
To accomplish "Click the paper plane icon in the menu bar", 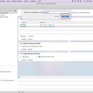I will click(73, 1).
